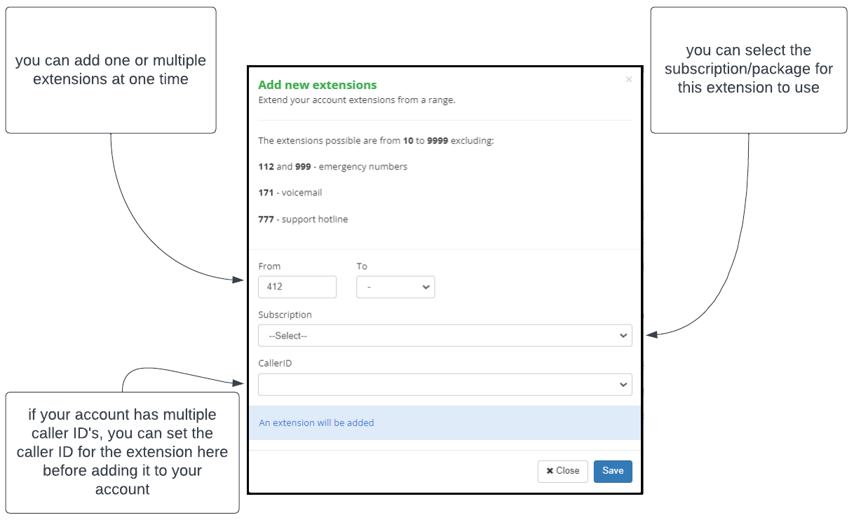
Task: Click the 'Add new extensions' title
Action: coord(318,85)
